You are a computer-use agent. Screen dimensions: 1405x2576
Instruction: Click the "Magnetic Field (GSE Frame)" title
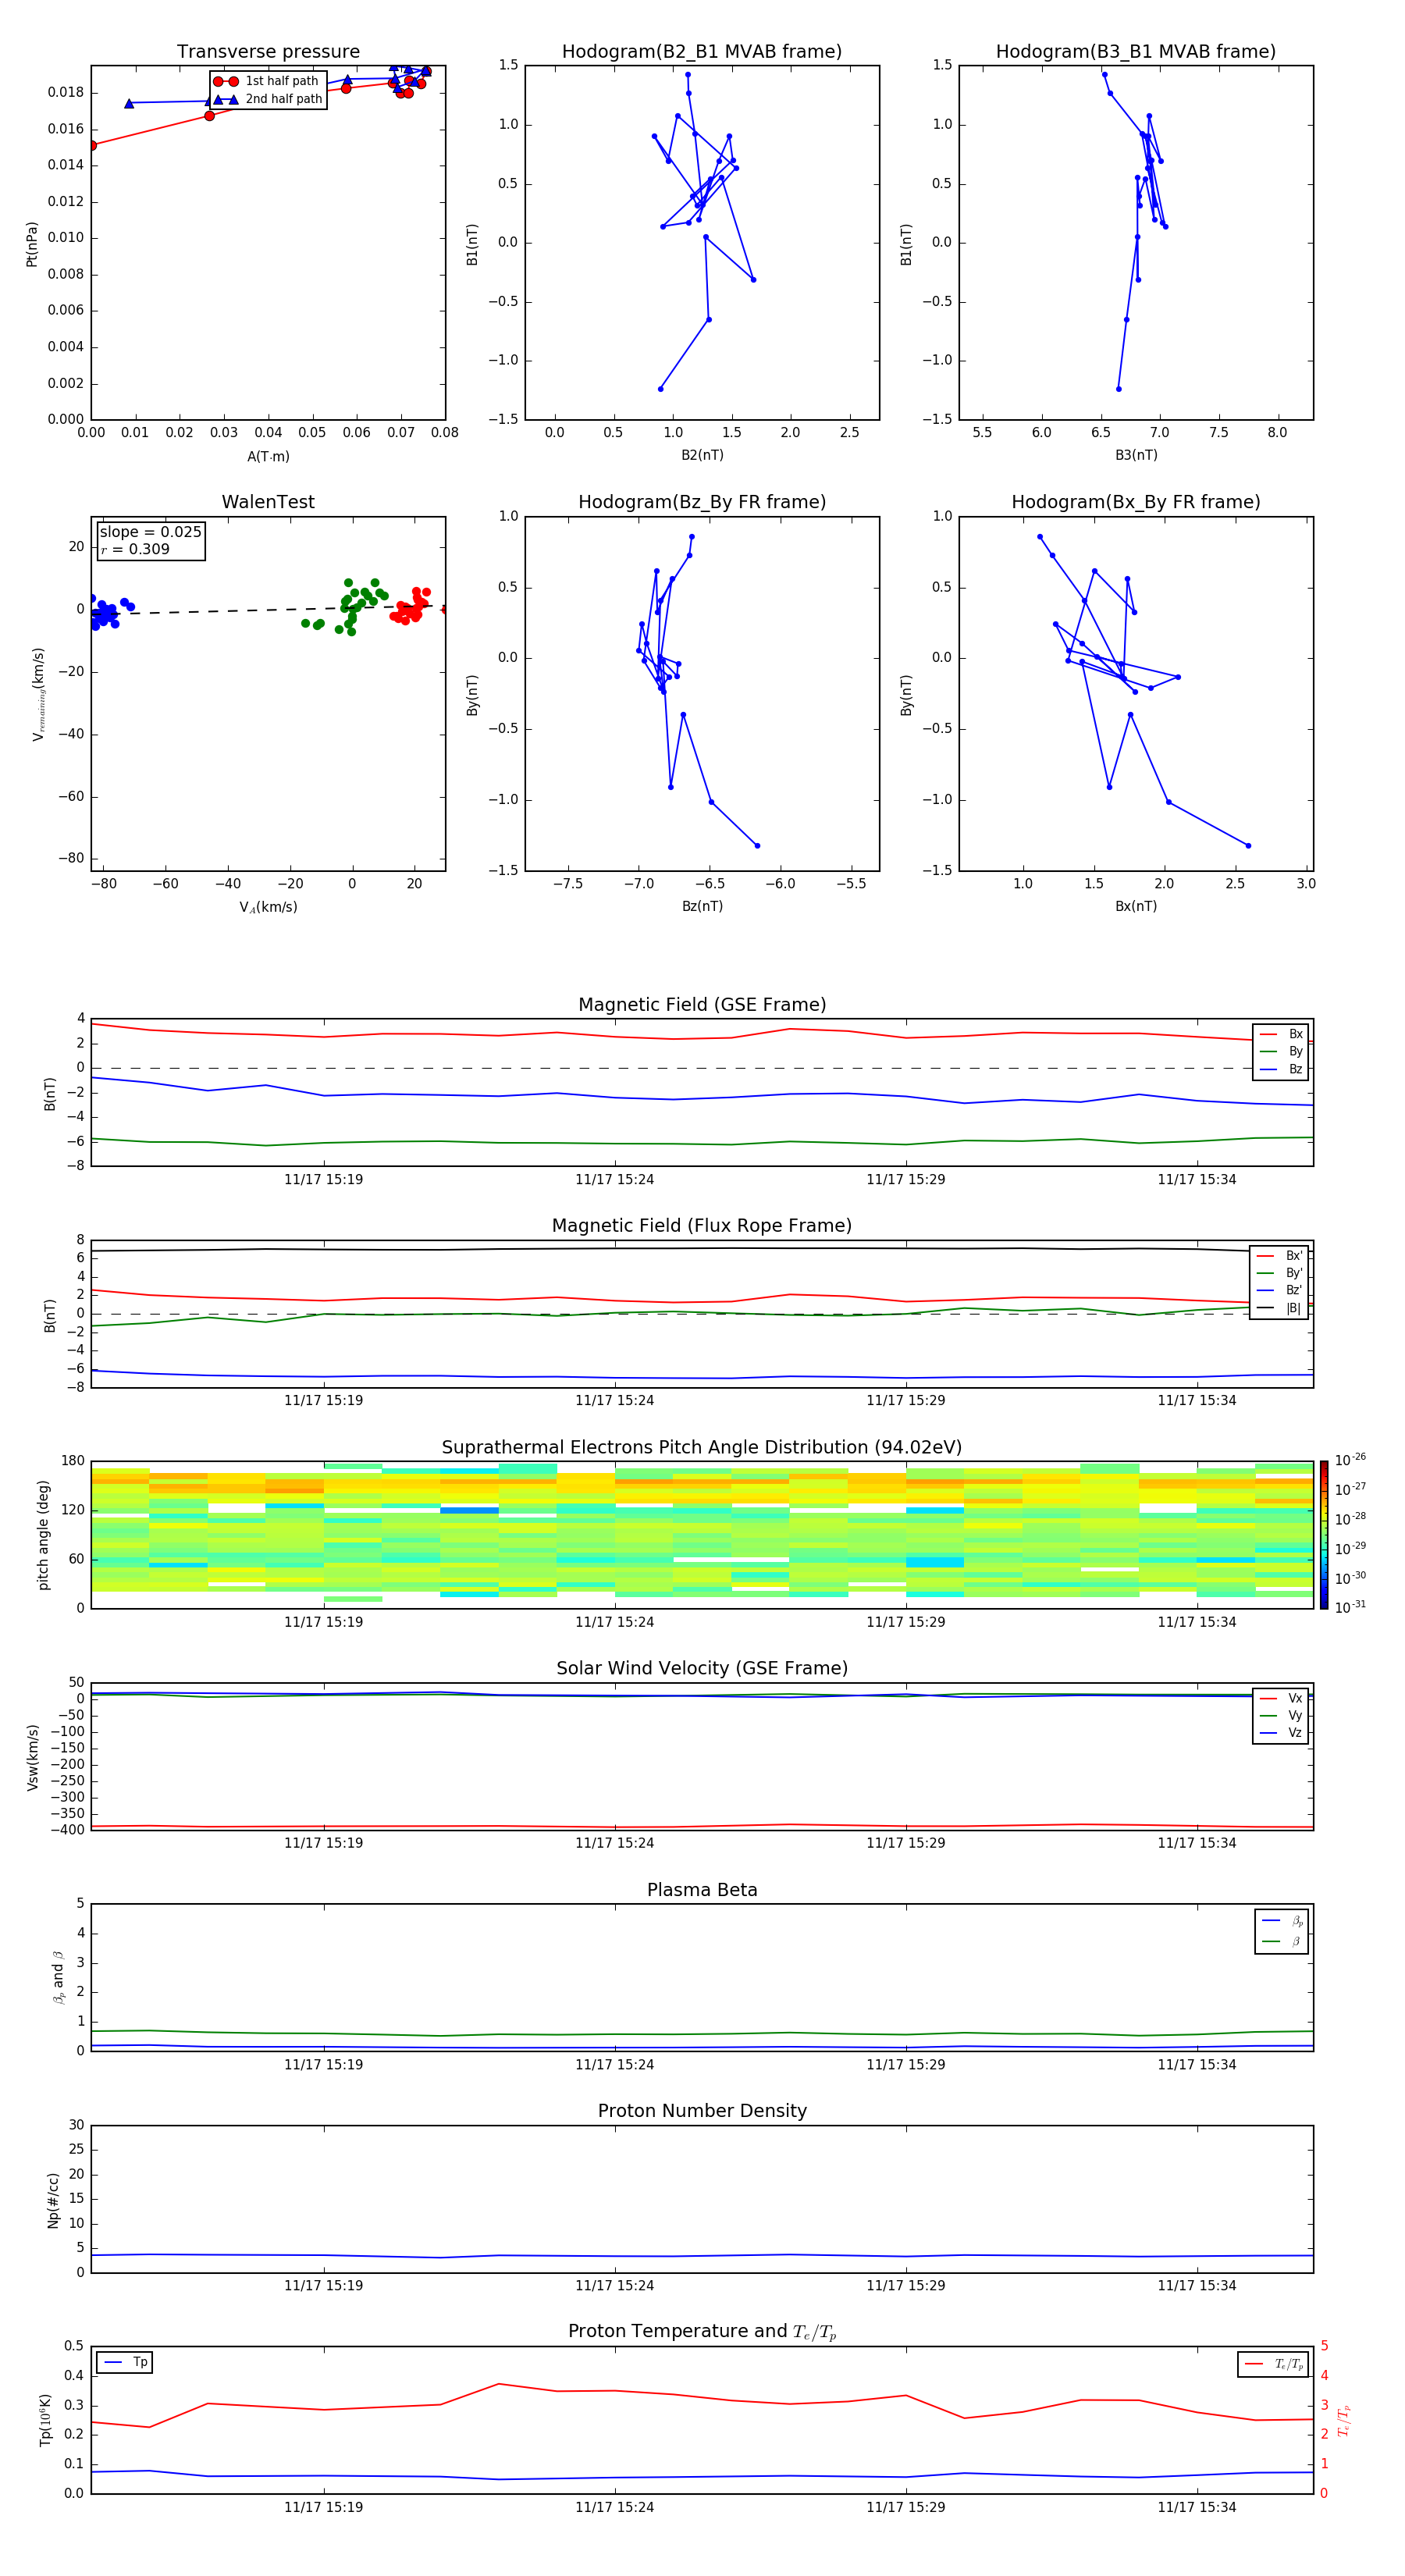click(702, 1005)
